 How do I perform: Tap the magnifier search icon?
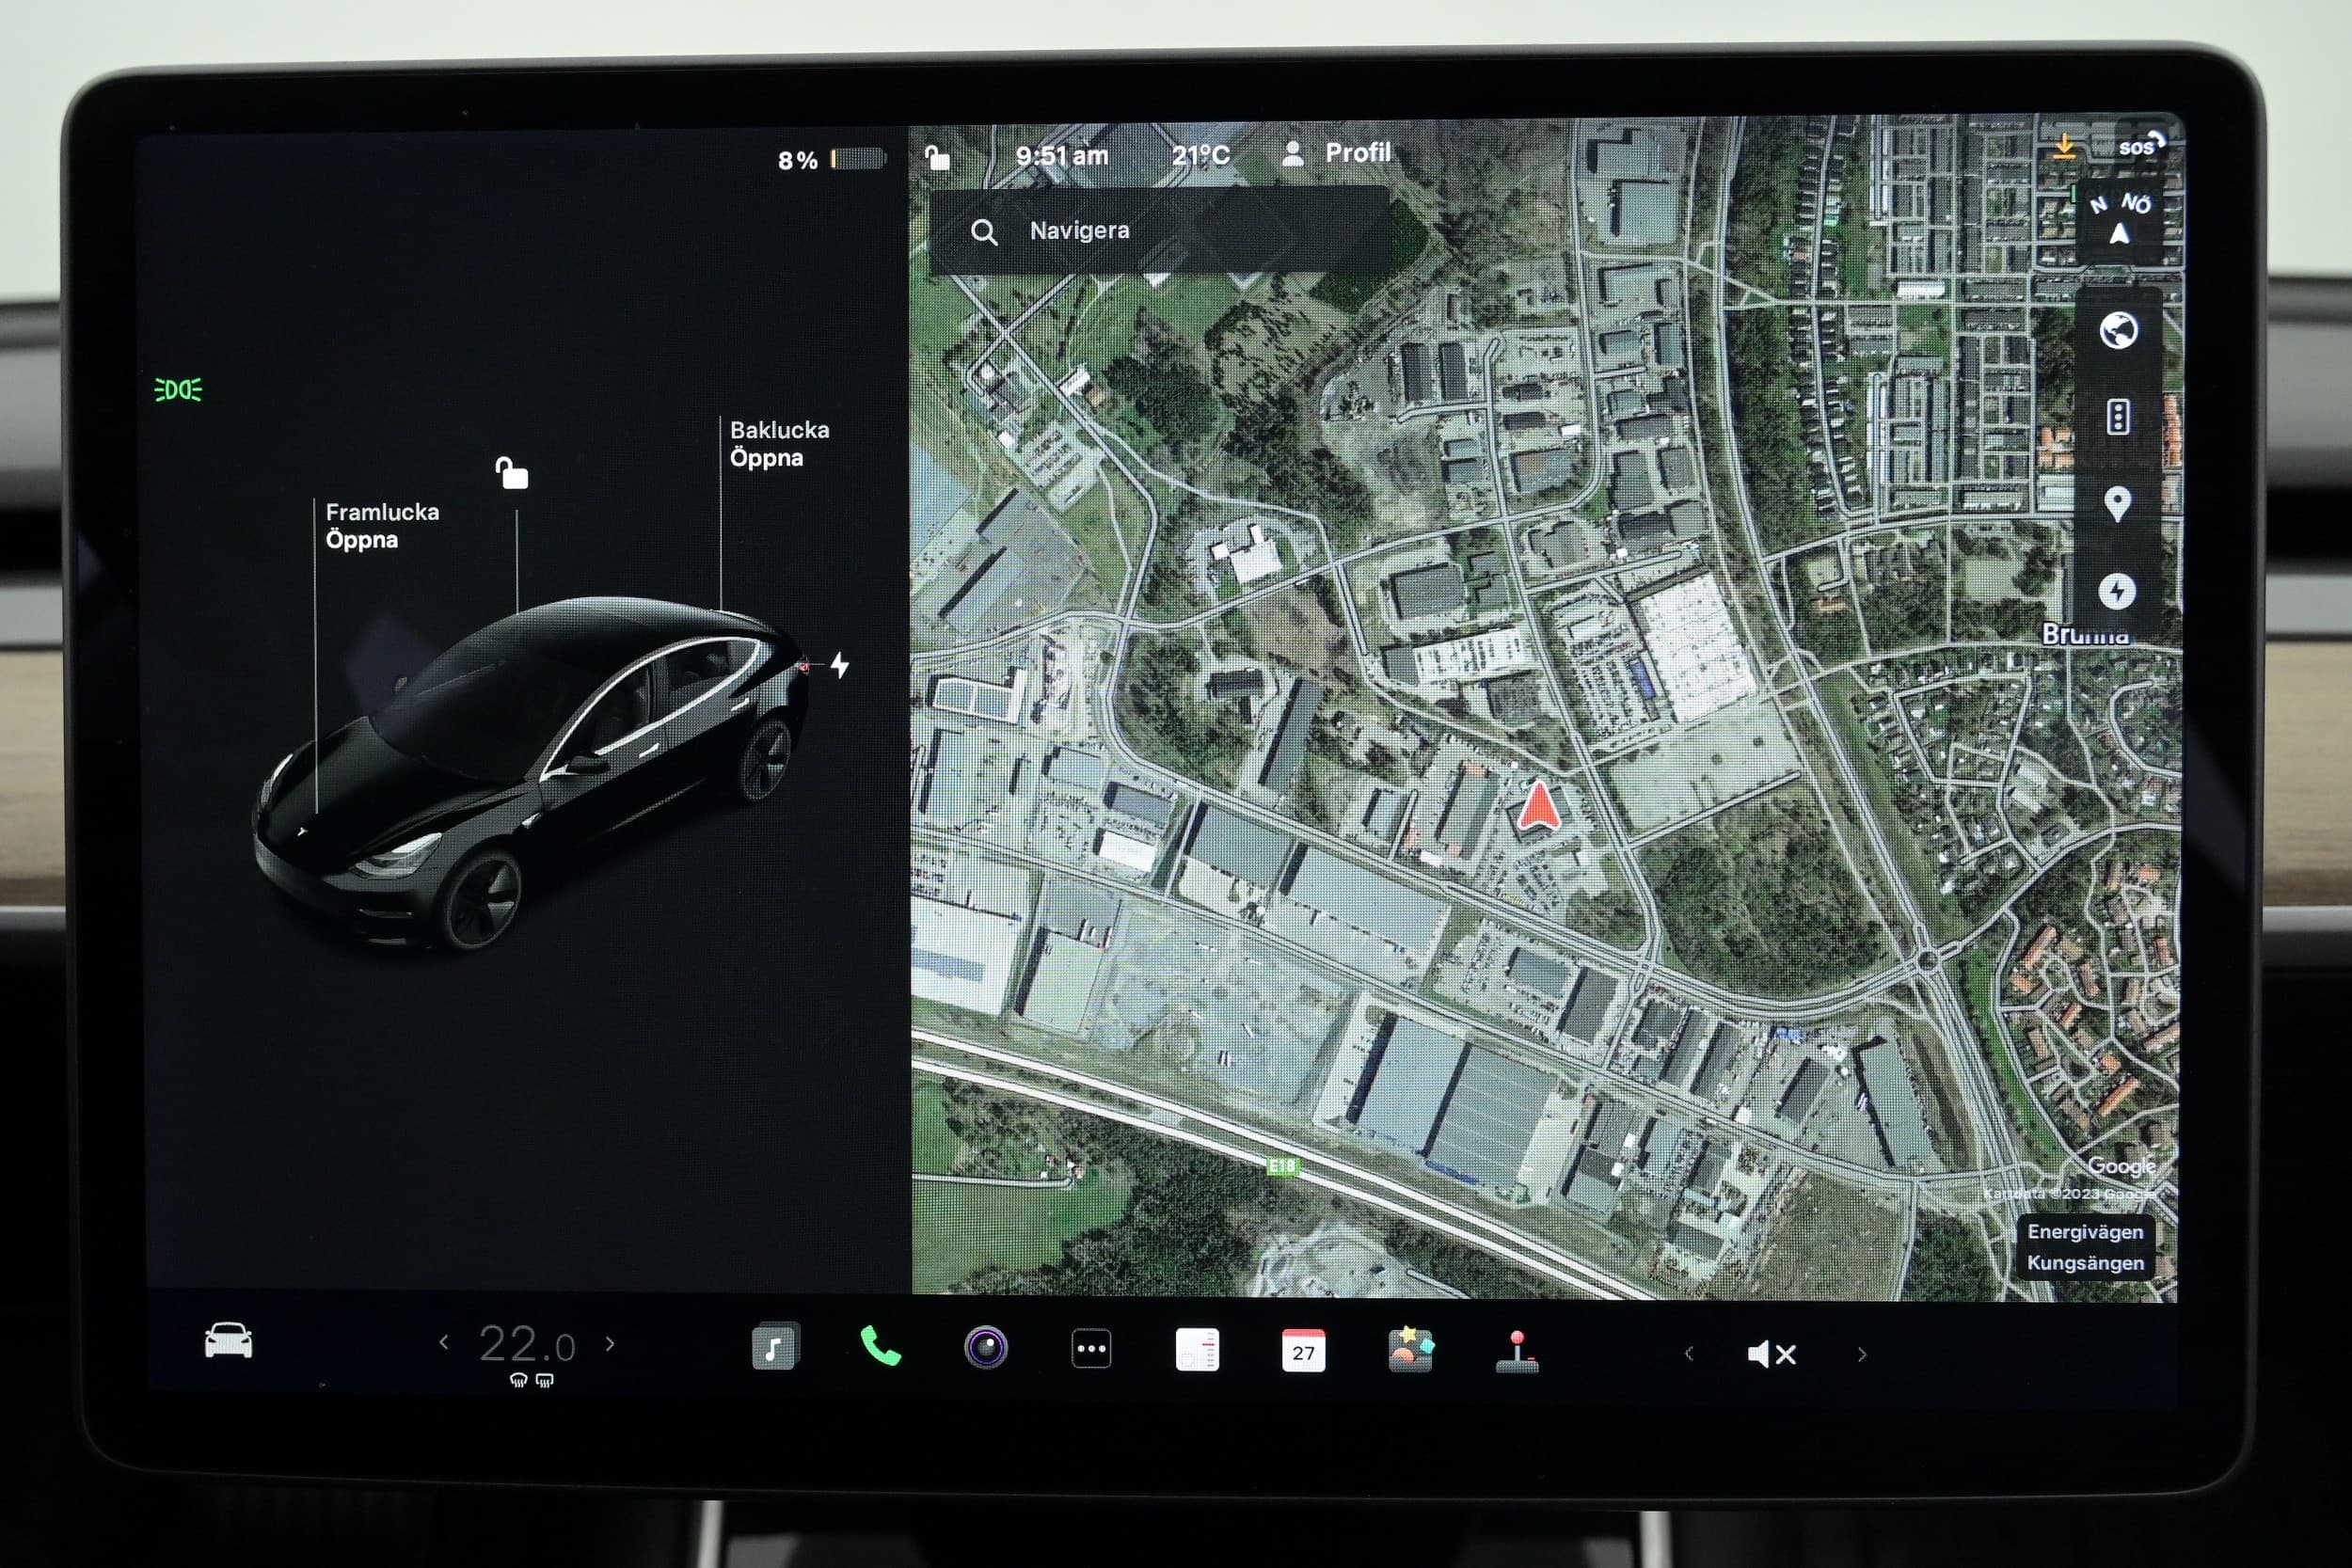984,232
